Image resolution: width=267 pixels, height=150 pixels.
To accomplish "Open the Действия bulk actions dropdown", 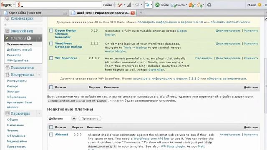I will tap(62, 118).
